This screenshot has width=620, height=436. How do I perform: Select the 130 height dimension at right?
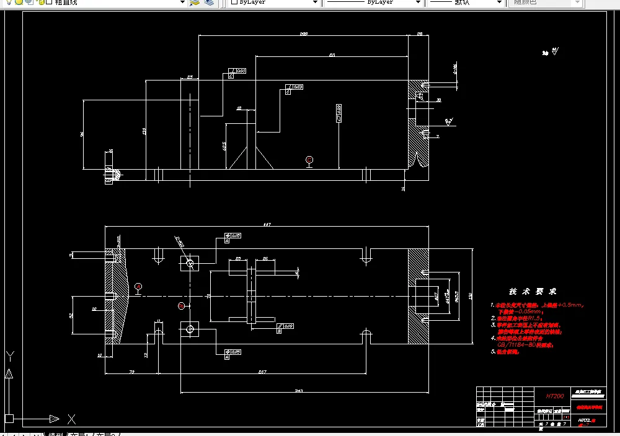coord(470,296)
